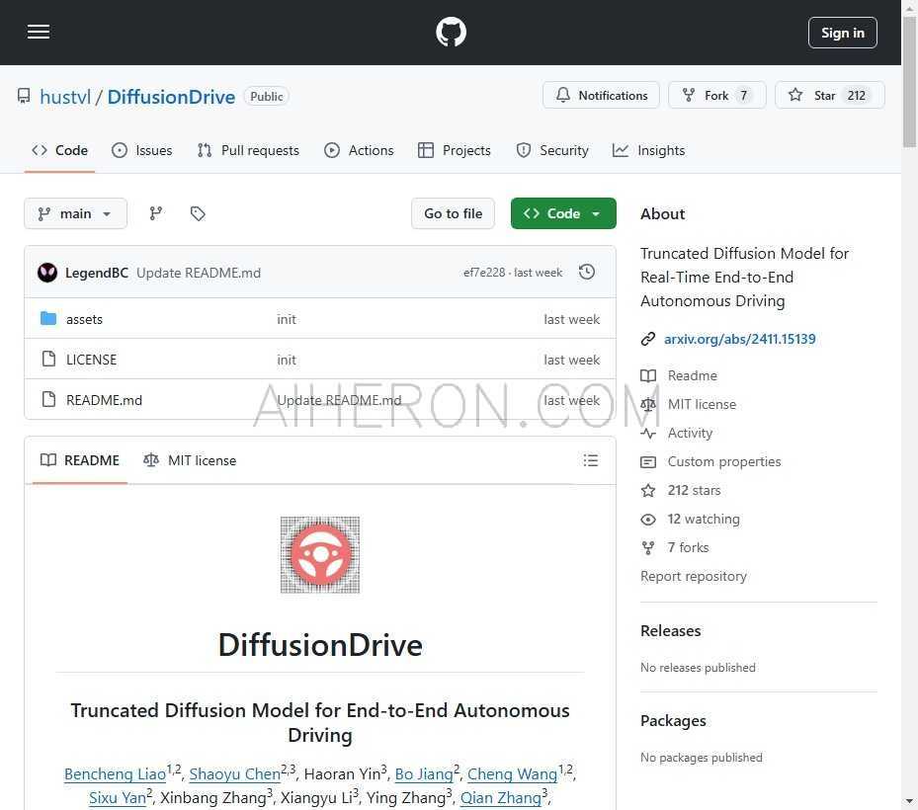
Task: Fork the repository with Fork button
Action: point(717,95)
